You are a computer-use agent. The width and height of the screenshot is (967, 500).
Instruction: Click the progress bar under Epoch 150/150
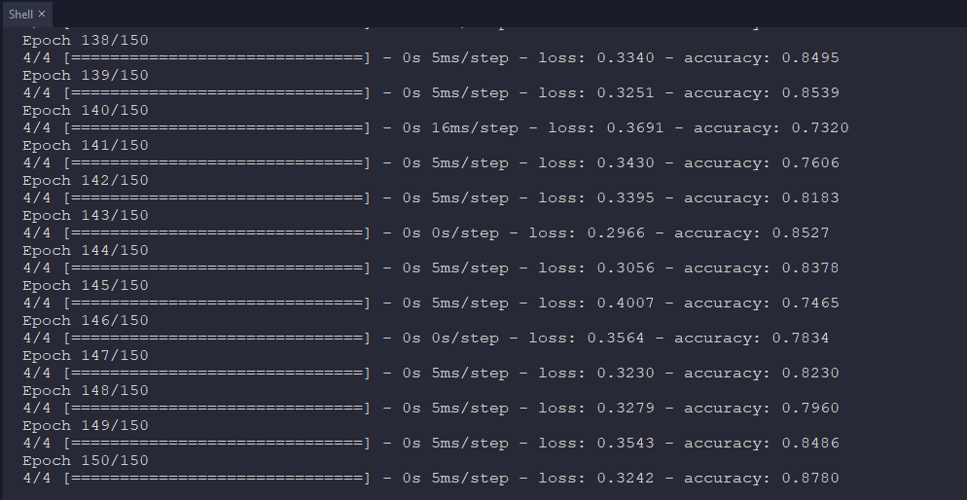point(217,479)
